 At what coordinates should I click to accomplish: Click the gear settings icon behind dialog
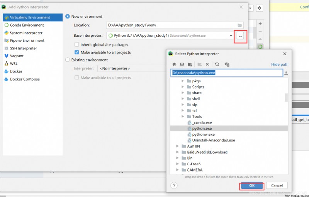coord(259,8)
